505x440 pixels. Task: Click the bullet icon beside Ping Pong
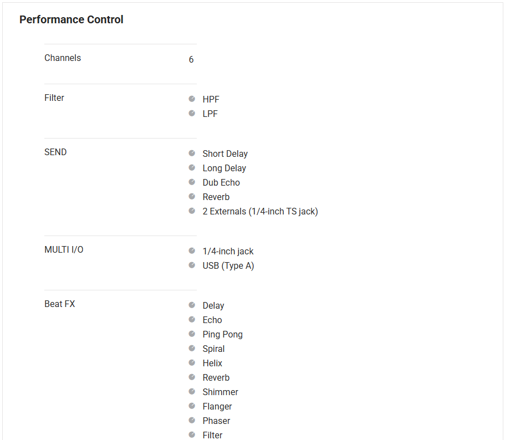point(192,334)
